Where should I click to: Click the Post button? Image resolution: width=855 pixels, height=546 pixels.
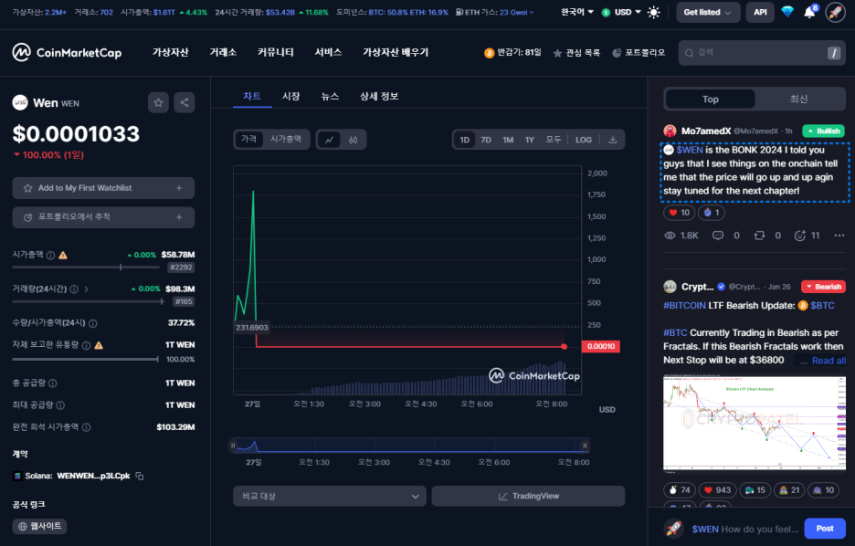(x=825, y=529)
